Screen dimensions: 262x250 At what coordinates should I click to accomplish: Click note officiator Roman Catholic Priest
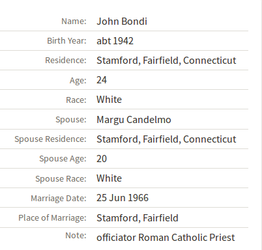point(166,238)
